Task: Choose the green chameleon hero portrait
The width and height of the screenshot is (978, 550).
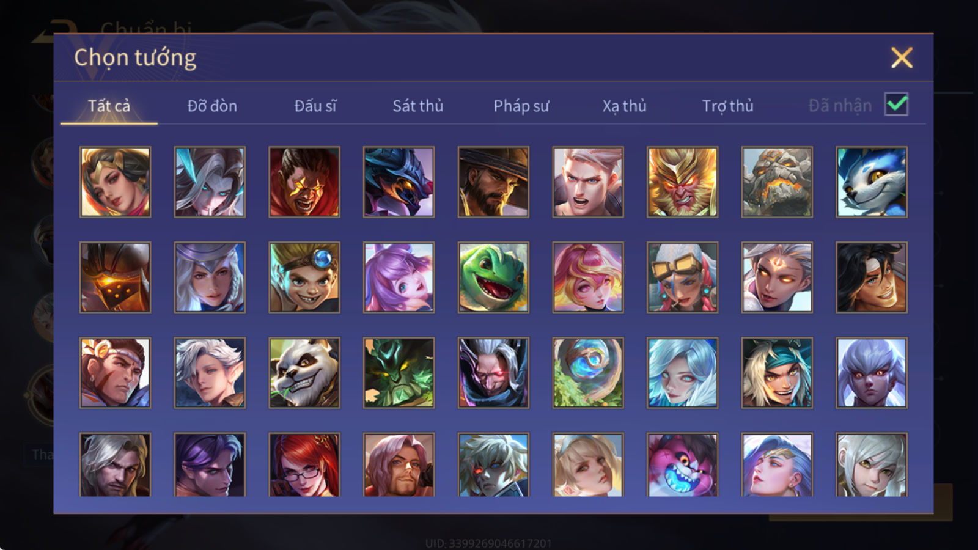Action: pos(493,277)
